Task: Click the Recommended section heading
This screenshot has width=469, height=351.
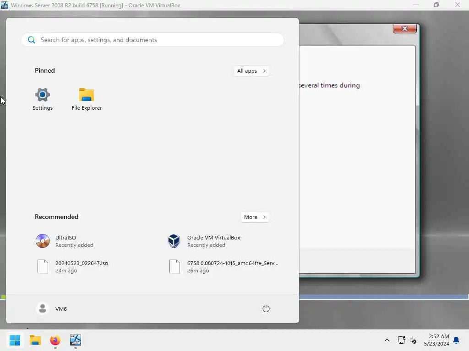Action: point(56,217)
